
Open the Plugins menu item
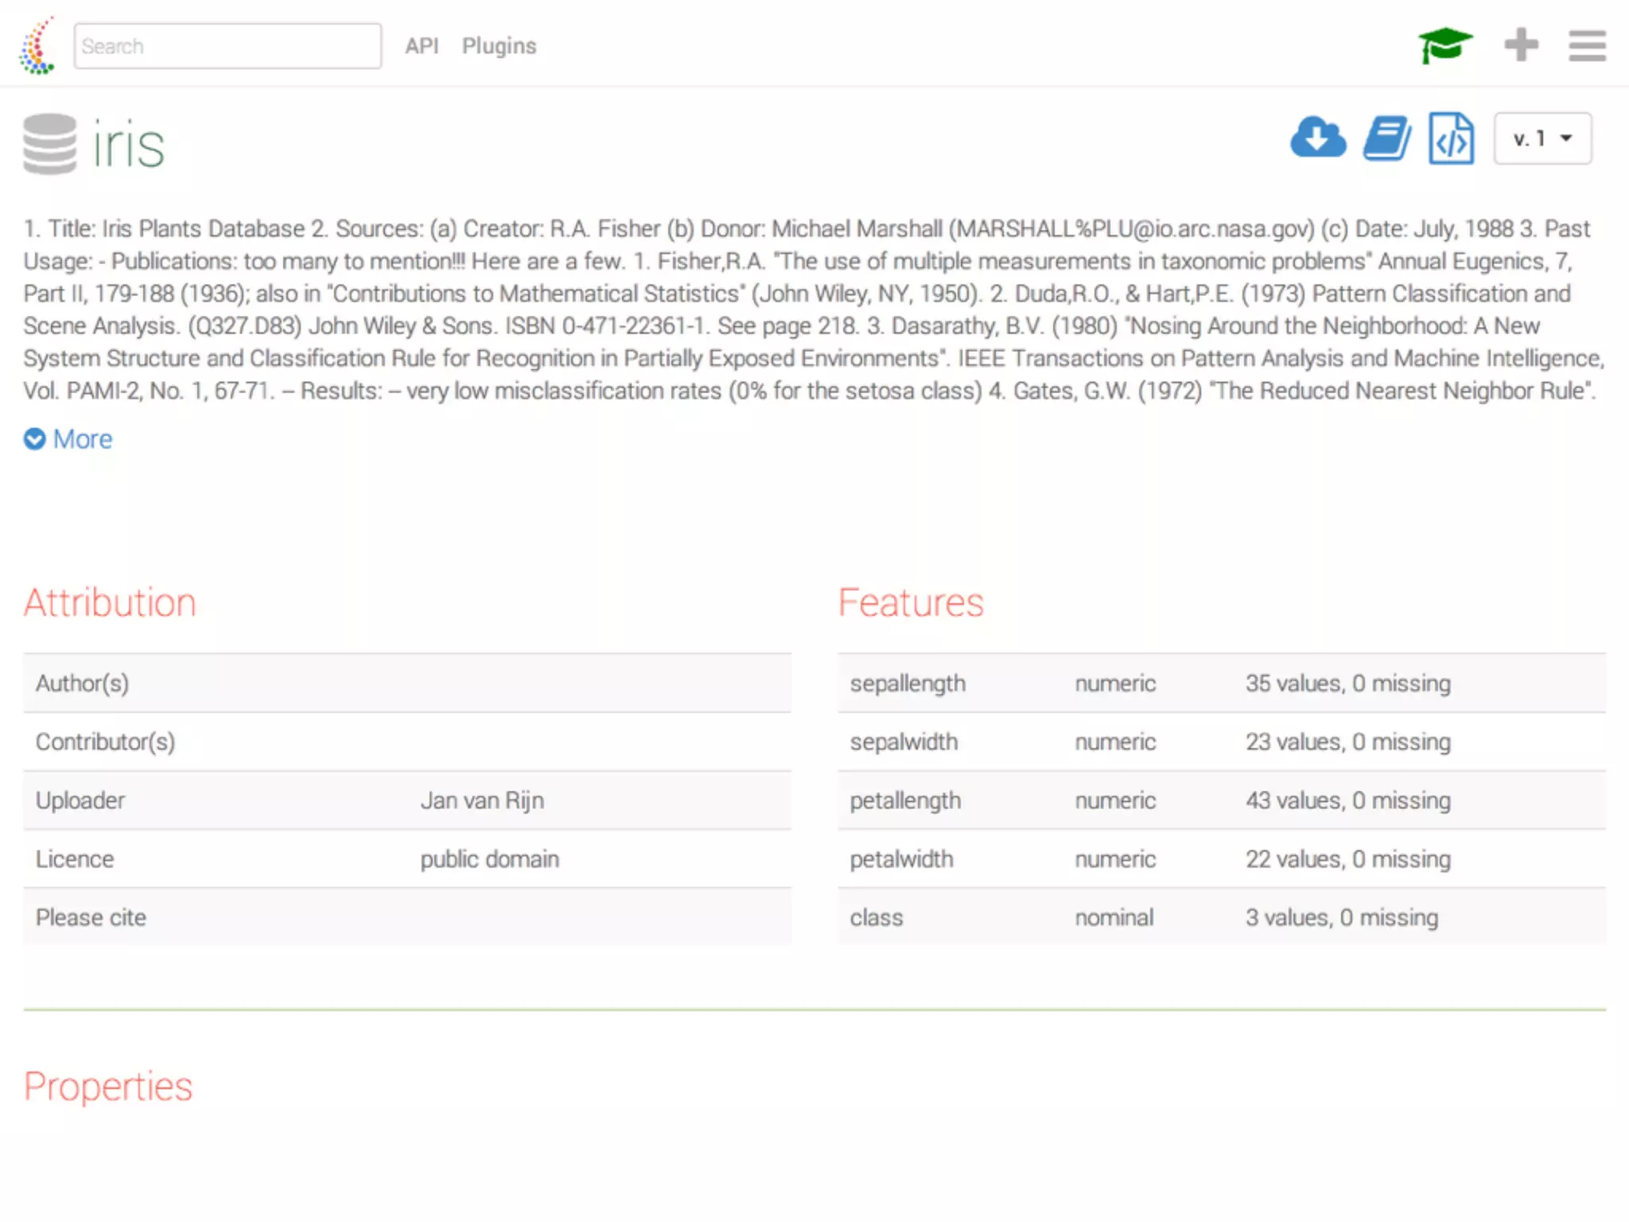pyautogui.click(x=499, y=46)
